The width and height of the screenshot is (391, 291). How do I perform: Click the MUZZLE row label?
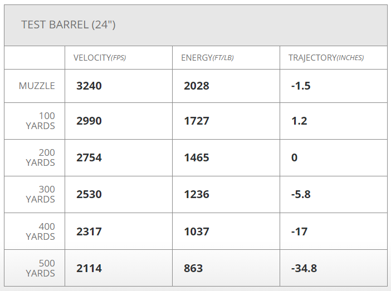pos(37,86)
